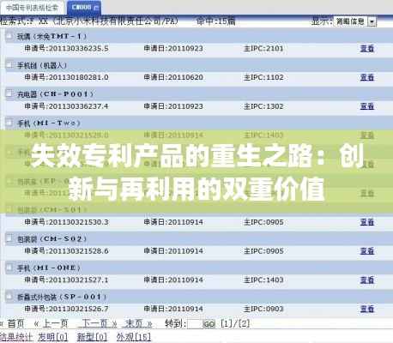Click the 主IPC:1302 value
393x343 pixels.
point(263,106)
